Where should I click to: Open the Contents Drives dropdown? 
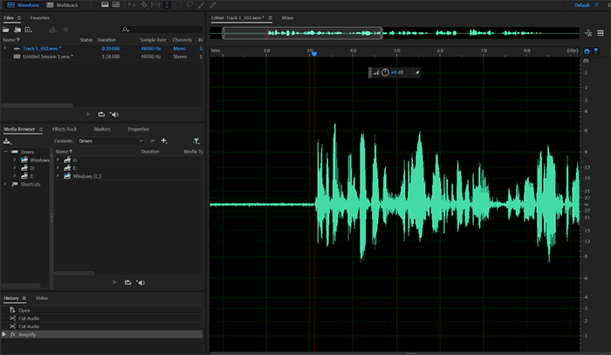coord(111,140)
